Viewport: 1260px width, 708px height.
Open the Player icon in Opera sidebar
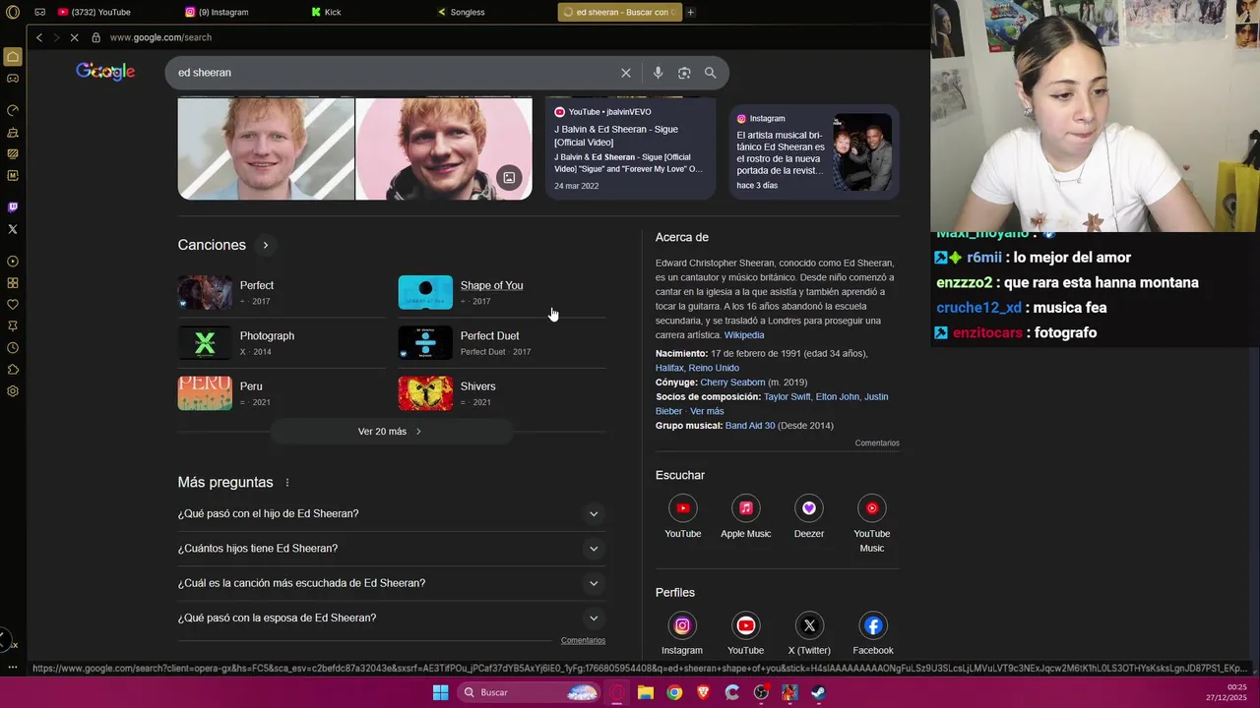pos(13,262)
